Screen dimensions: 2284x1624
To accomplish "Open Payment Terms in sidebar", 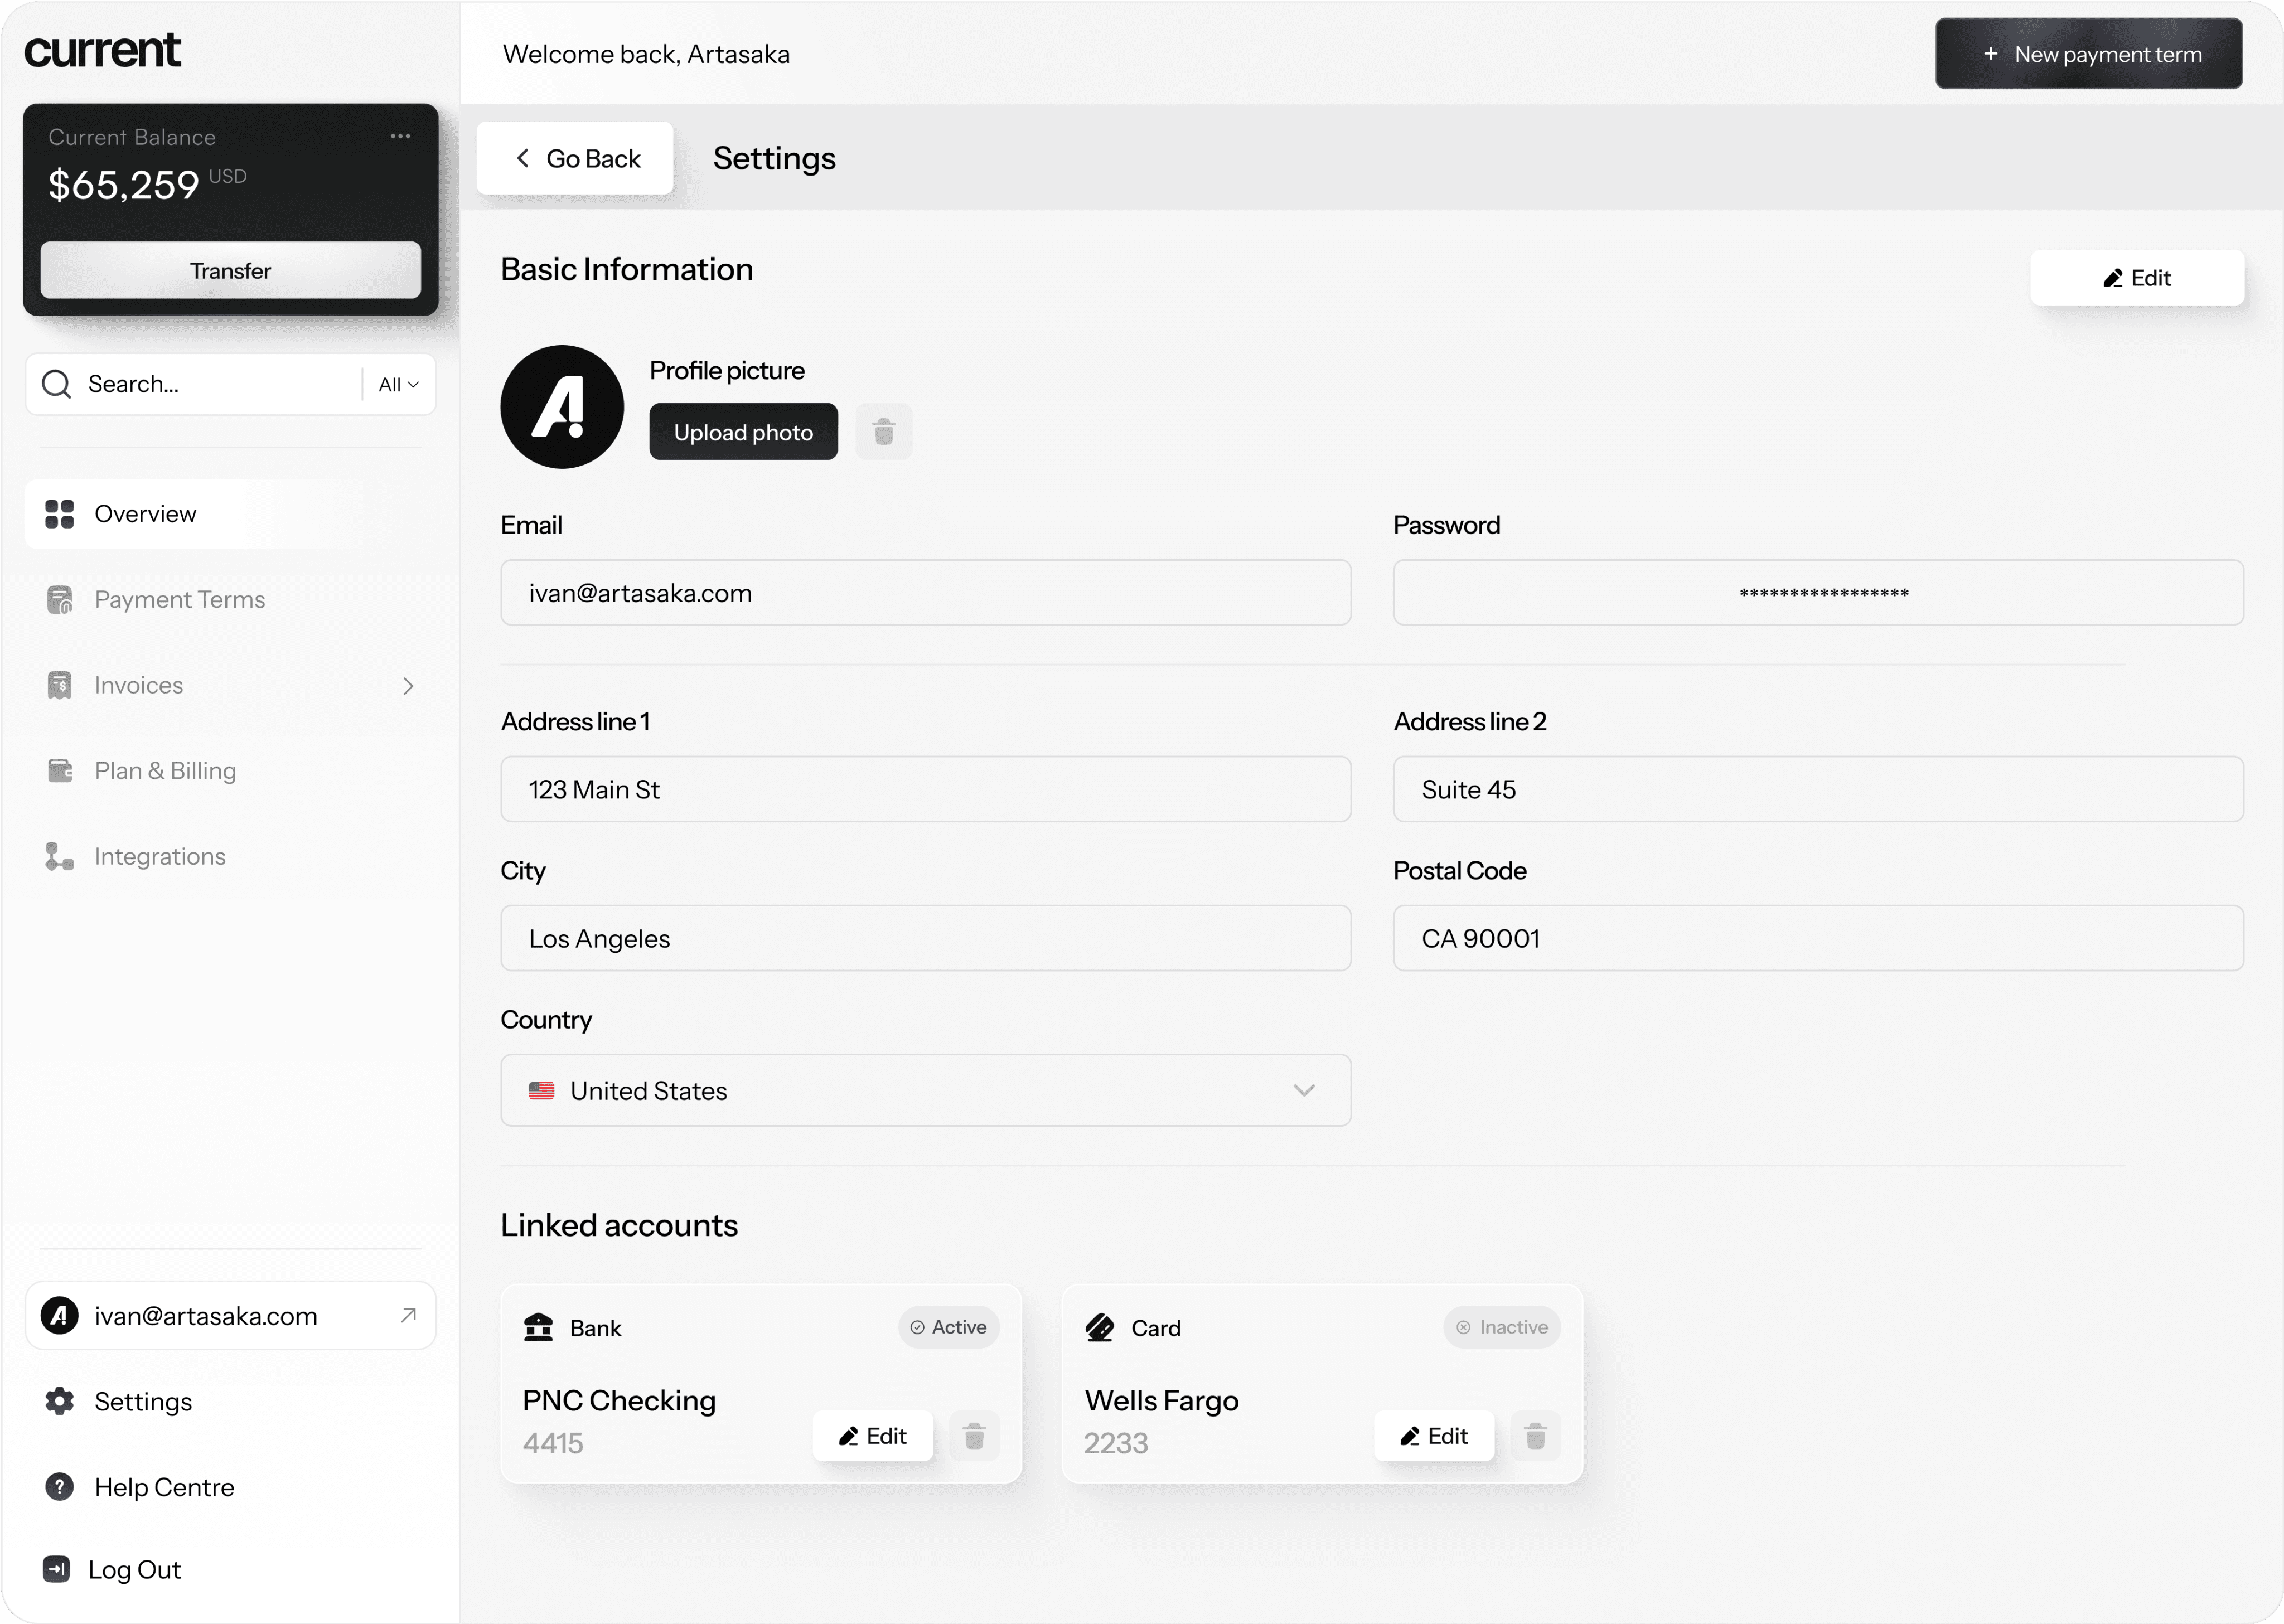I will click(179, 599).
